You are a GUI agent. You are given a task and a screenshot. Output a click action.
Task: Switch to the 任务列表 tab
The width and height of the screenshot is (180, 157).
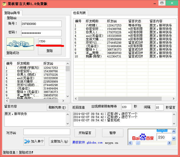pyautogui.click(x=79, y=13)
